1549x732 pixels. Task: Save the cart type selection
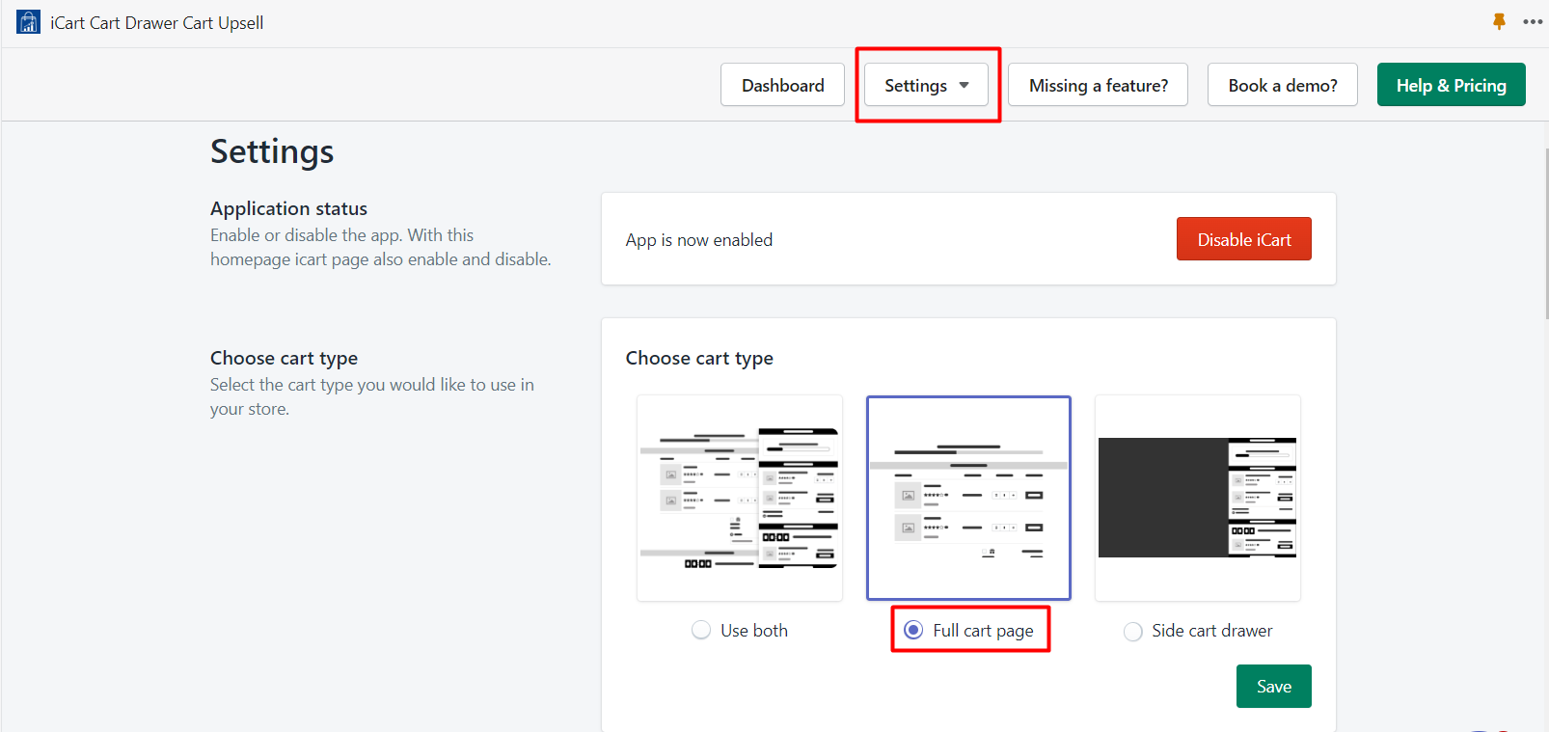pos(1273,686)
